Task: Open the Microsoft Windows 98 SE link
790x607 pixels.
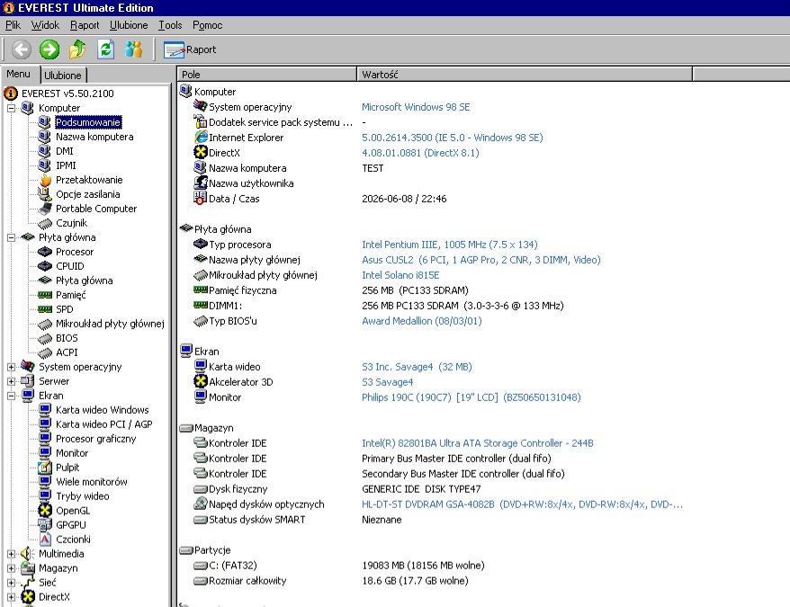Action: pos(416,107)
